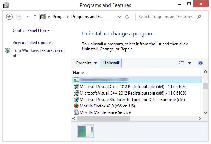211x144 pixels.
Task: Minimize the Programs and Features window
Action: [180, 4]
